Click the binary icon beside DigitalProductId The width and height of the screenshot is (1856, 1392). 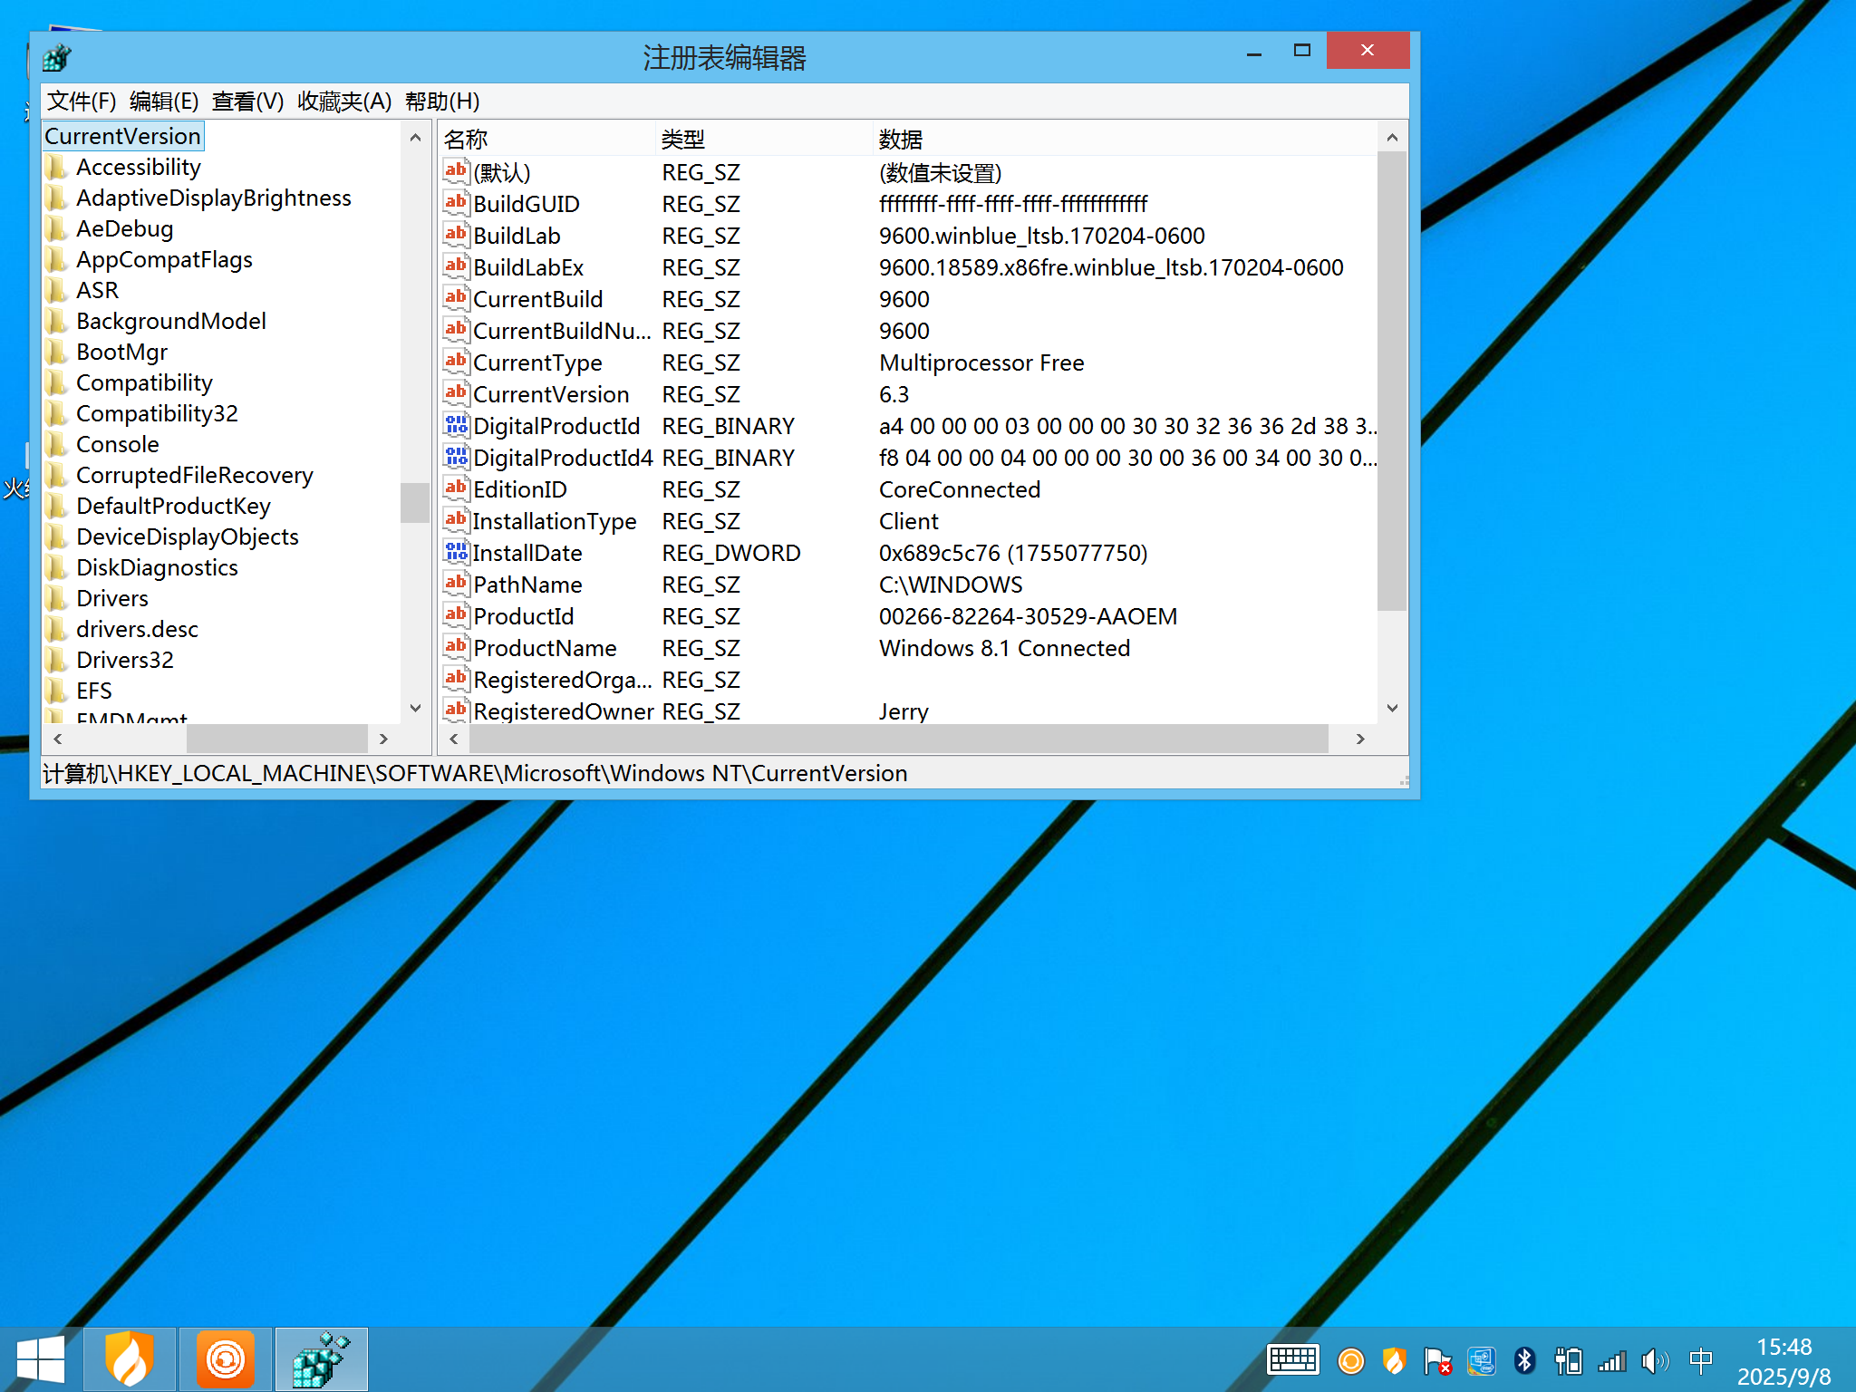pos(456,425)
